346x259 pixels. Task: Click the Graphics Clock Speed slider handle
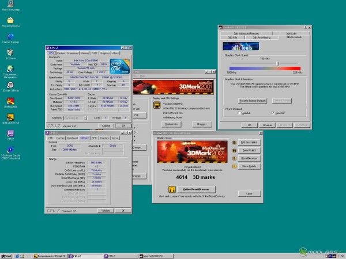(x=278, y=63)
